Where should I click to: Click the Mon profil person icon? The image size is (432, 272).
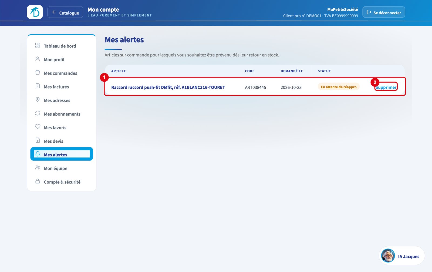(x=38, y=59)
